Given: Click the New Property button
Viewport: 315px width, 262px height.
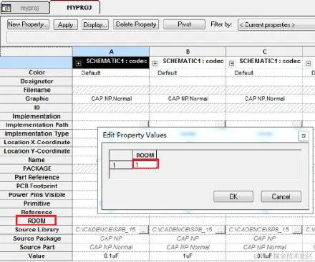Looking at the screenshot, I should click(28, 24).
